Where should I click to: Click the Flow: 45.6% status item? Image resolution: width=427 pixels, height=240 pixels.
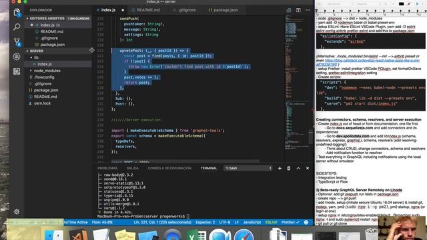[102, 222]
